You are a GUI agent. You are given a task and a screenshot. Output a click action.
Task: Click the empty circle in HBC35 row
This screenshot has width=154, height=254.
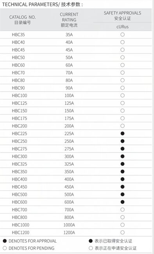click(x=122, y=35)
